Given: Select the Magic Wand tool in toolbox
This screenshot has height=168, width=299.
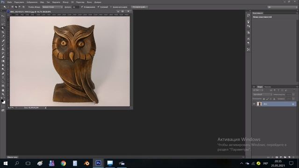Looking at the screenshot, I should [x=3, y=28].
